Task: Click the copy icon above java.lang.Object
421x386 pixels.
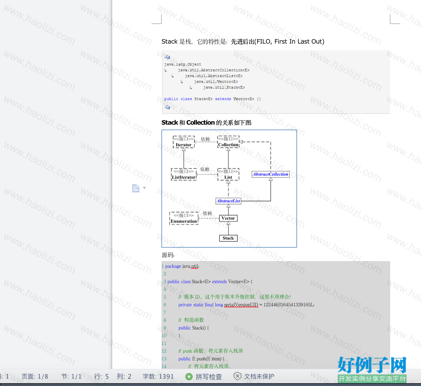Action: (x=167, y=57)
